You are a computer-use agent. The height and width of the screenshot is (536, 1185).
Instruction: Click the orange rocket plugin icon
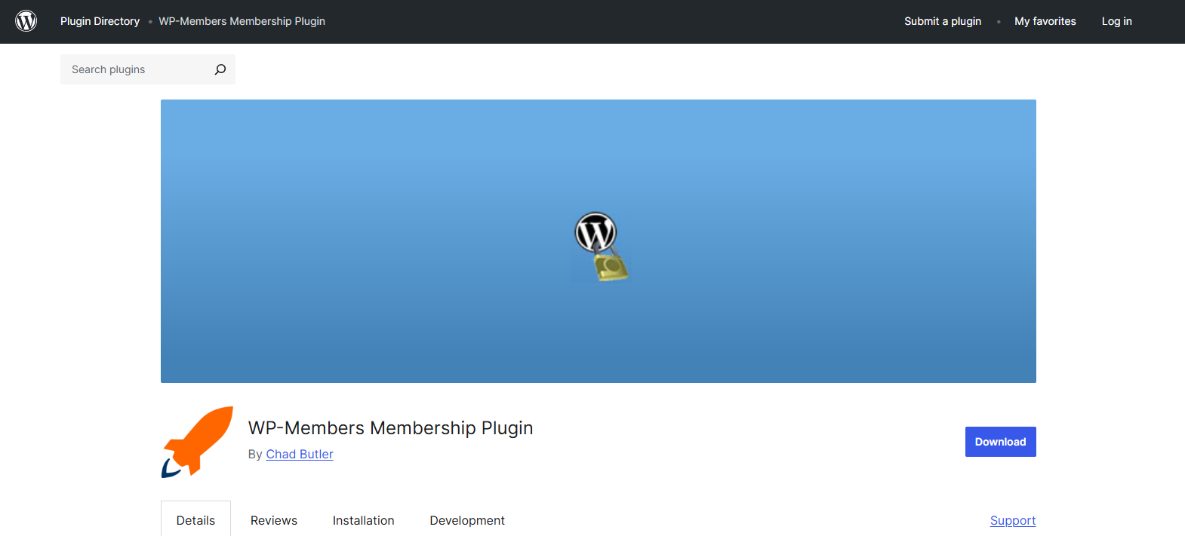(x=197, y=442)
